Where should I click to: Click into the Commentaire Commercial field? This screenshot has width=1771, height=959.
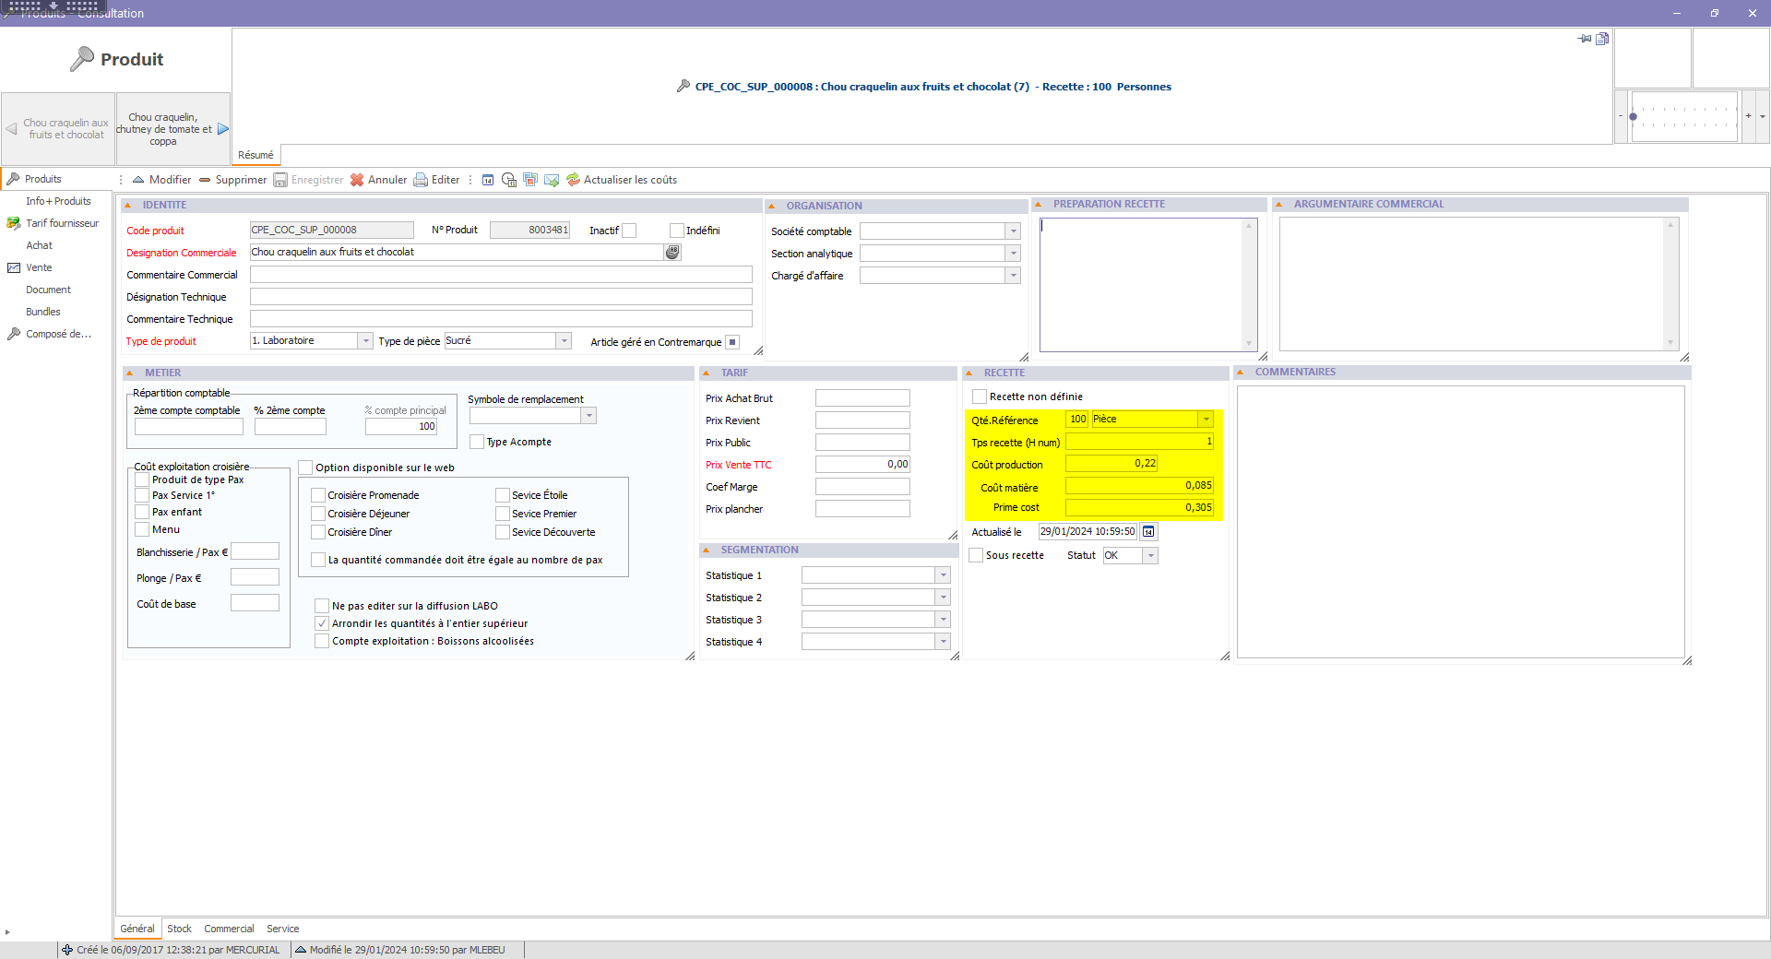[500, 275]
